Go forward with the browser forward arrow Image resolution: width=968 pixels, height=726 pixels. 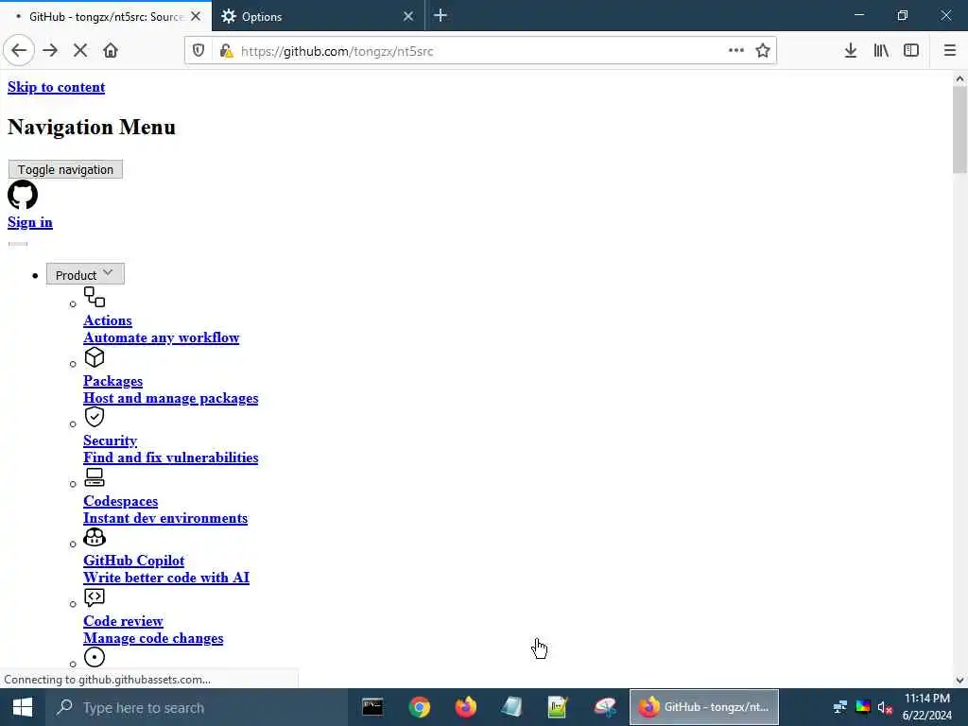click(51, 51)
